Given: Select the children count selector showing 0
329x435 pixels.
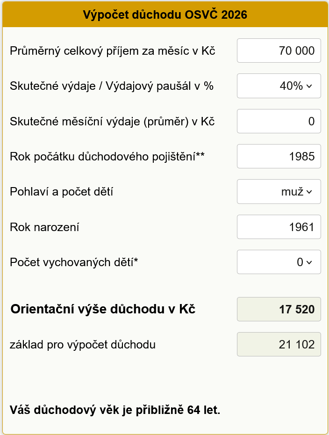Looking at the screenshot, I should pyautogui.click(x=279, y=262).
